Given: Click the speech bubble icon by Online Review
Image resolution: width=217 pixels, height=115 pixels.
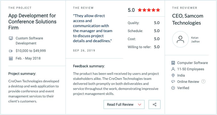Looking at the screenshot, I should [173, 82].
